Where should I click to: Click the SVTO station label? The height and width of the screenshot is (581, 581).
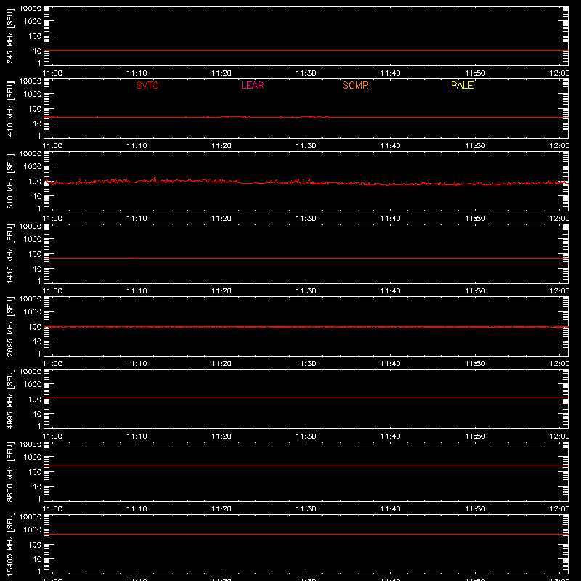pos(147,85)
